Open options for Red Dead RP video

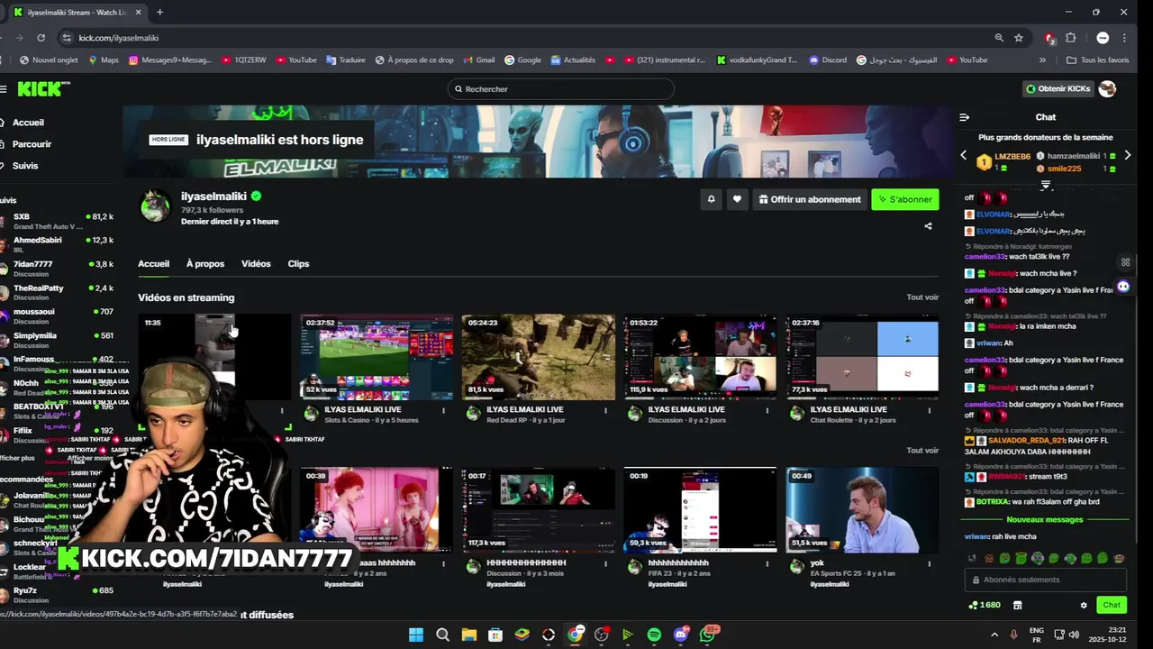click(x=605, y=410)
